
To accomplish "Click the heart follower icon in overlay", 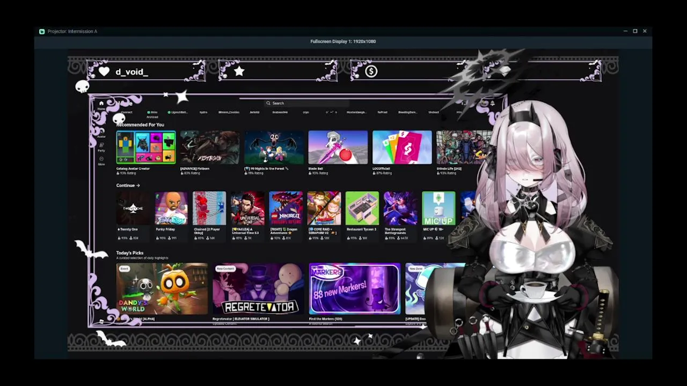I will (104, 71).
